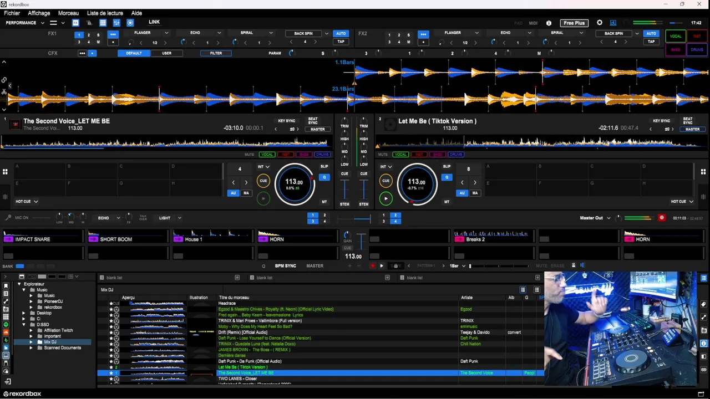Open the HOT CUE dropdown on deck 1

click(27, 202)
